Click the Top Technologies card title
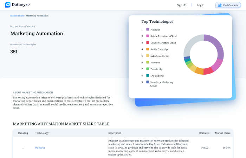The width and height of the screenshot is (246, 158). (157, 22)
